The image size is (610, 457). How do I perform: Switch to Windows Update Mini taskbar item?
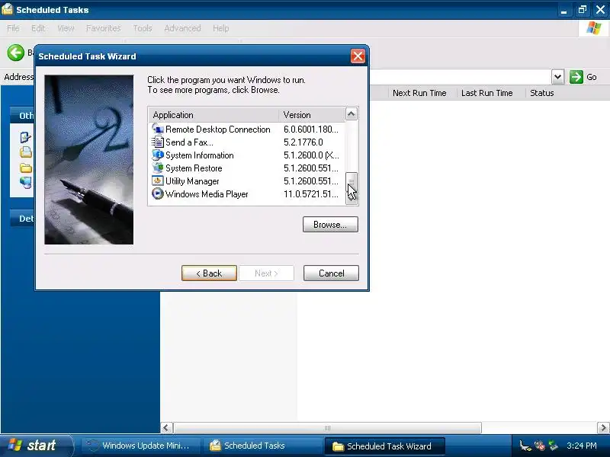click(140, 446)
